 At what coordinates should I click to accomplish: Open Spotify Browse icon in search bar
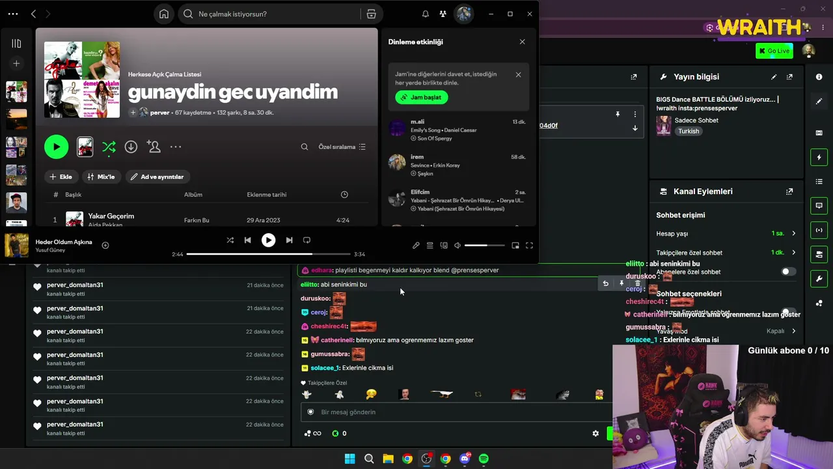click(371, 14)
